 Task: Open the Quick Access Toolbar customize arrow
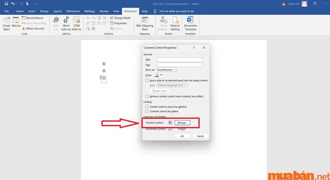(x=36, y=4)
